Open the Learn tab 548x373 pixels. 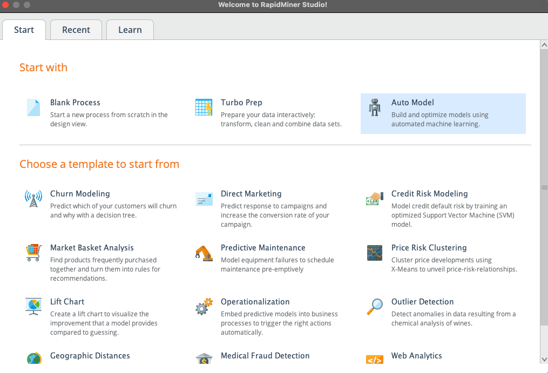tap(130, 30)
